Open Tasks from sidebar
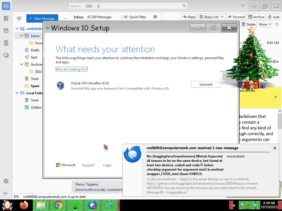This screenshot has height=211, width=282. click(x=6, y=43)
